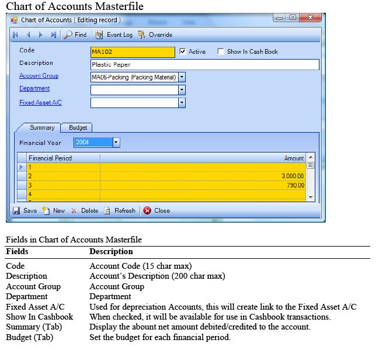The image size is (386, 350).
Task: Jump to the last record
Action: (x=54, y=35)
